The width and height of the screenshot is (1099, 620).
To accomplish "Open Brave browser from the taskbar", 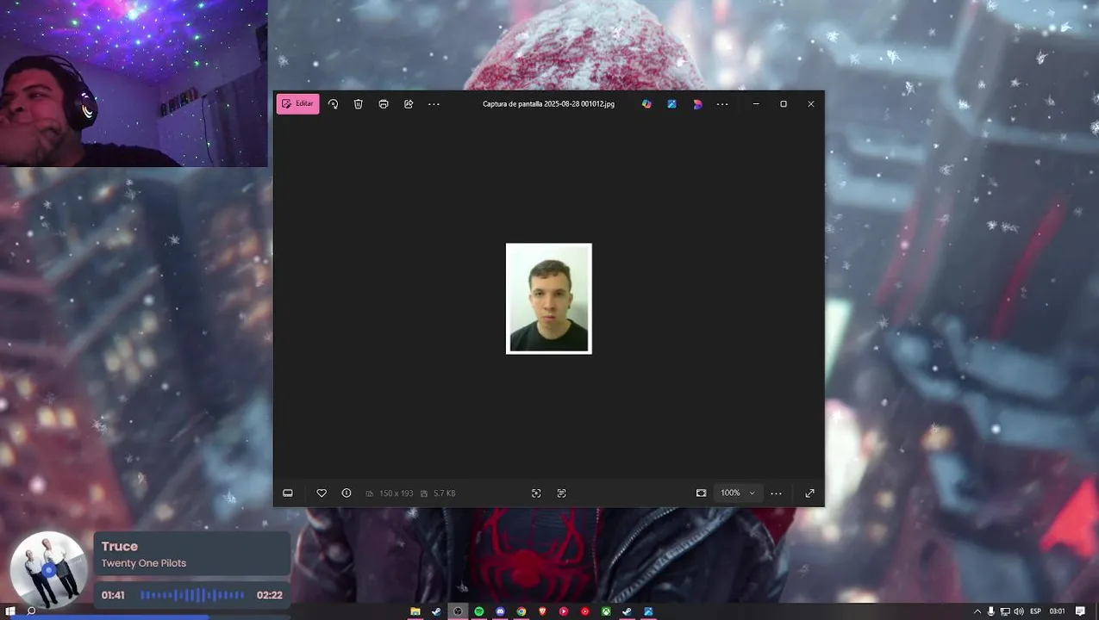I will pyautogui.click(x=542, y=611).
